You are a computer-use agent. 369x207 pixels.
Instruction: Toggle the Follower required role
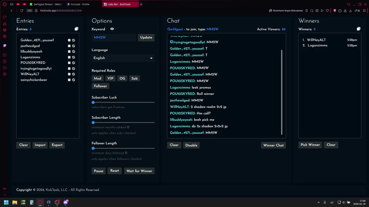100,86
